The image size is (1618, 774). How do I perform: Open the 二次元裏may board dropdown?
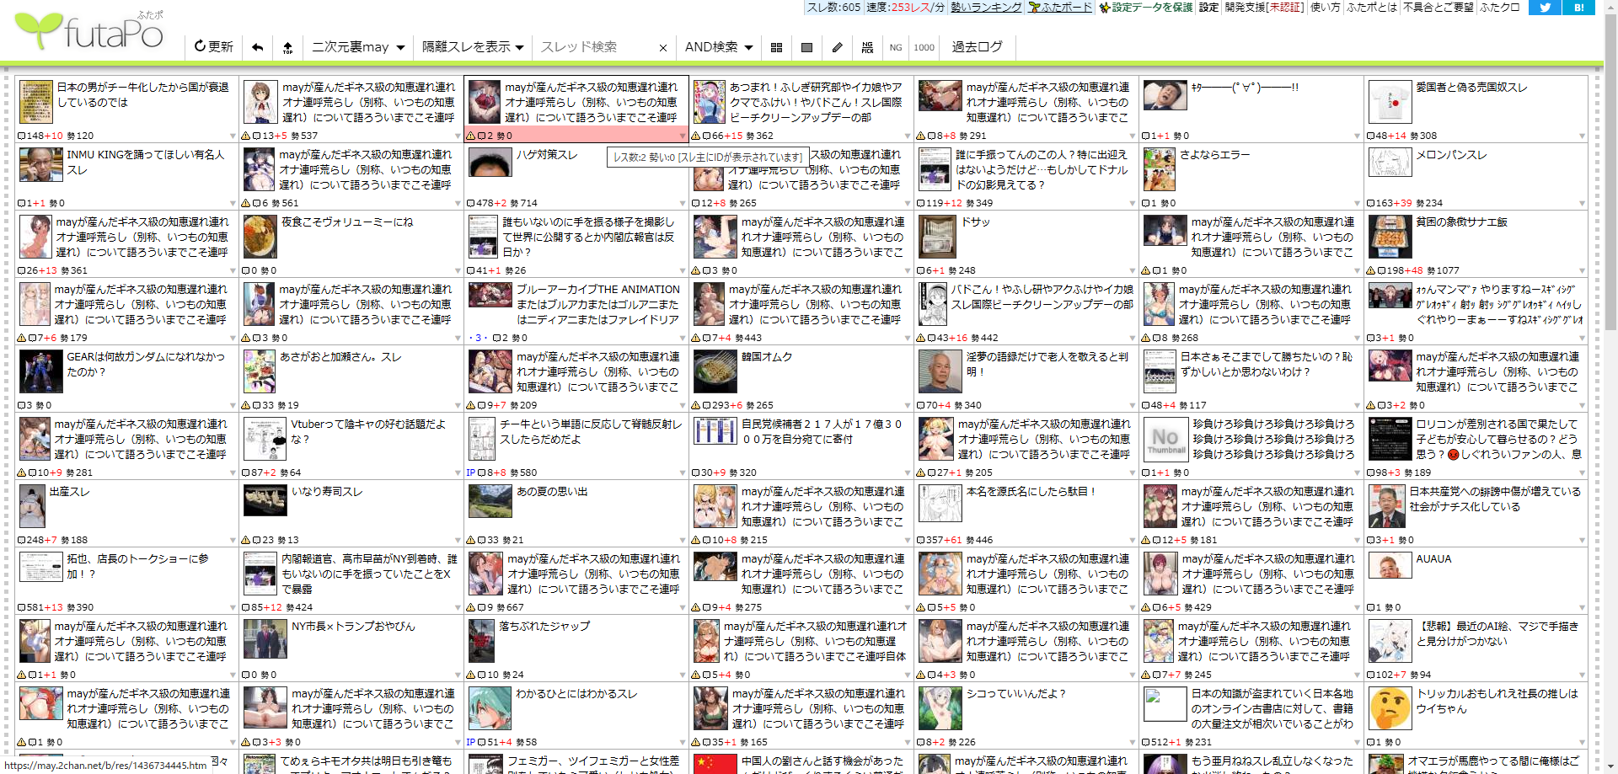click(x=358, y=47)
